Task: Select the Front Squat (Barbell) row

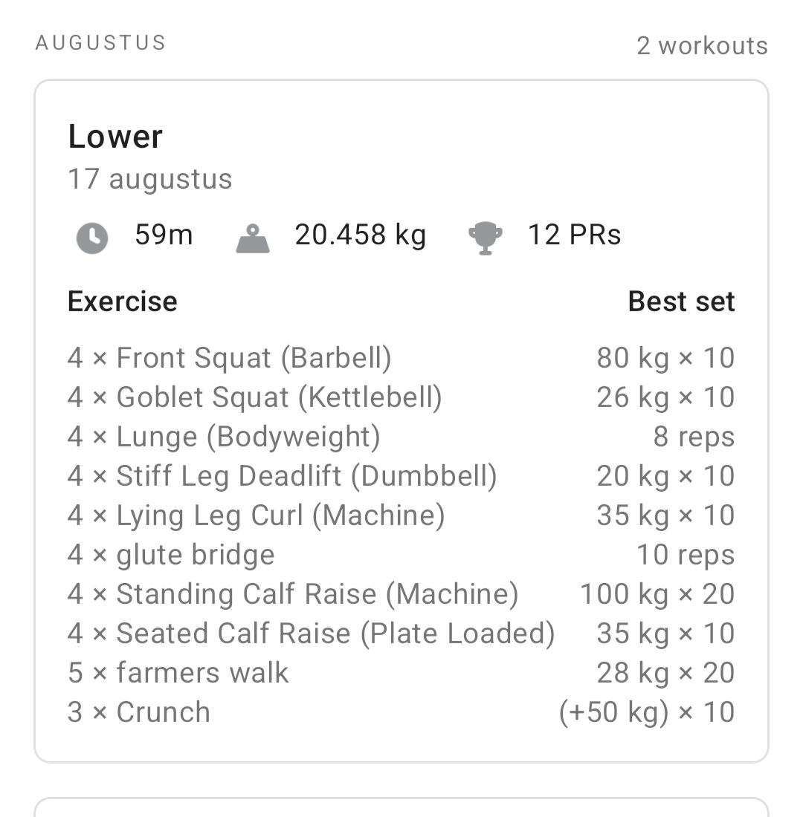Action: tap(229, 358)
